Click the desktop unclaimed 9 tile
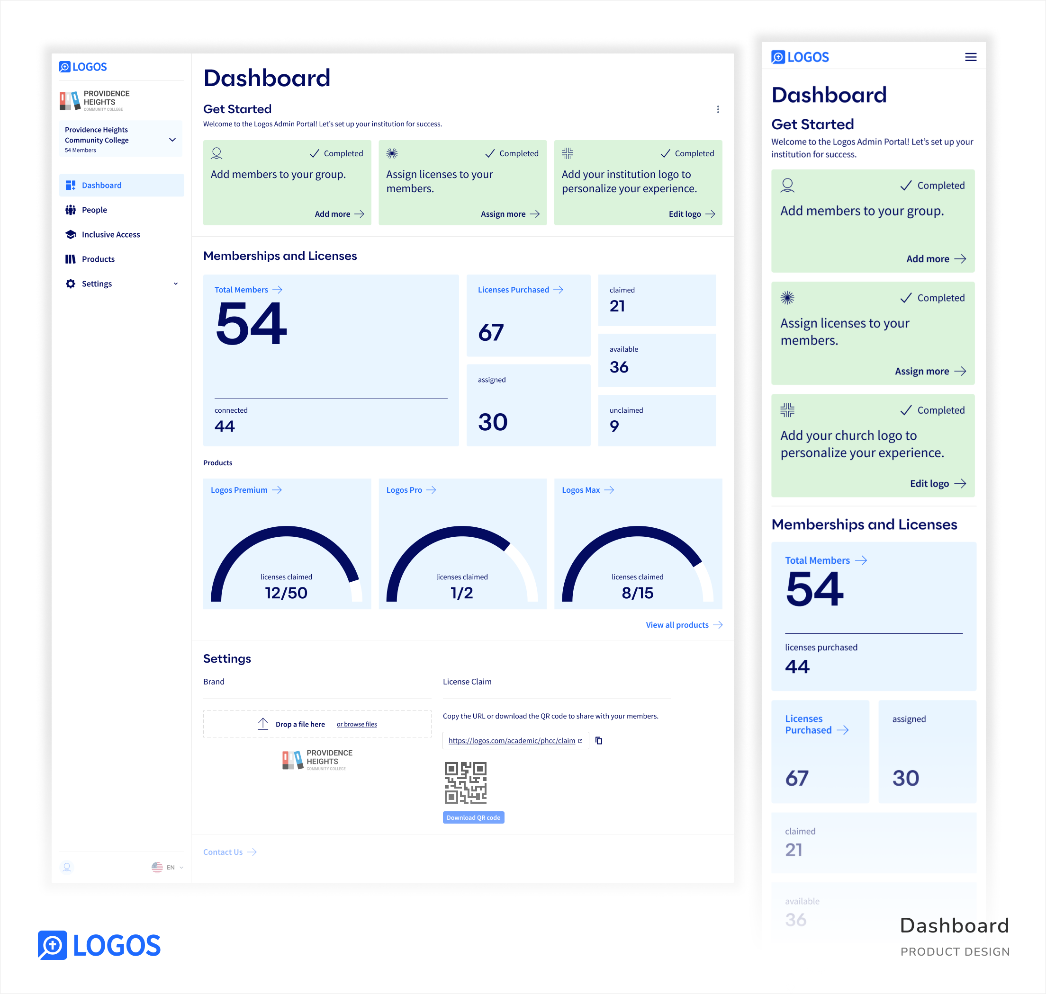Image resolution: width=1046 pixels, height=994 pixels. (657, 420)
